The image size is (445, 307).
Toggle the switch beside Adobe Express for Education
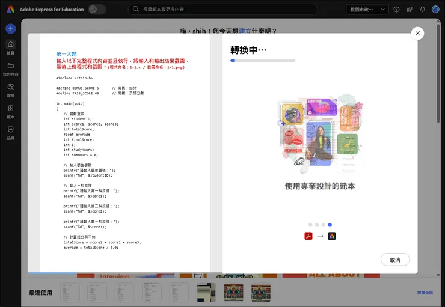(97, 10)
